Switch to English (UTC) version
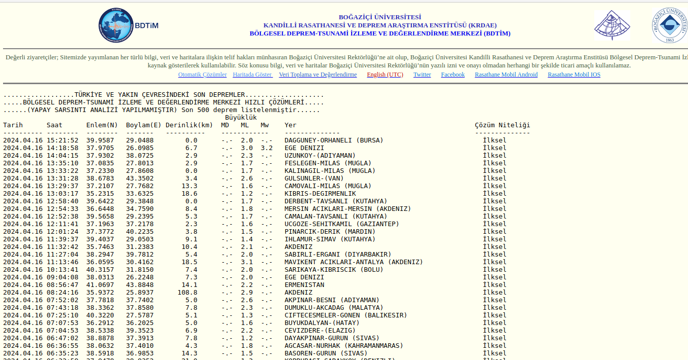Screen dimensions: 688x360 point(385,75)
